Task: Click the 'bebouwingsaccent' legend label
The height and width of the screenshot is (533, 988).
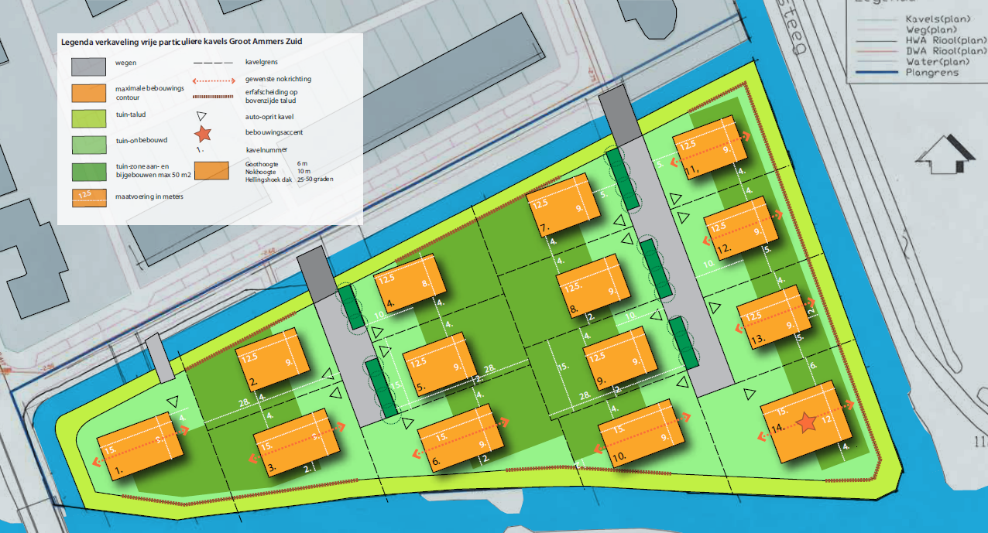Action: 274,132
